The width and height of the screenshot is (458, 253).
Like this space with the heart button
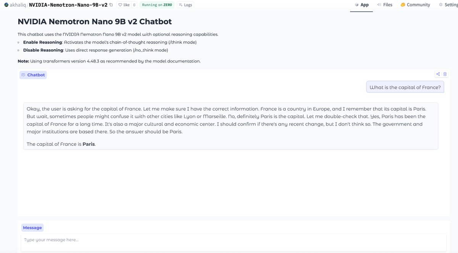124,5
